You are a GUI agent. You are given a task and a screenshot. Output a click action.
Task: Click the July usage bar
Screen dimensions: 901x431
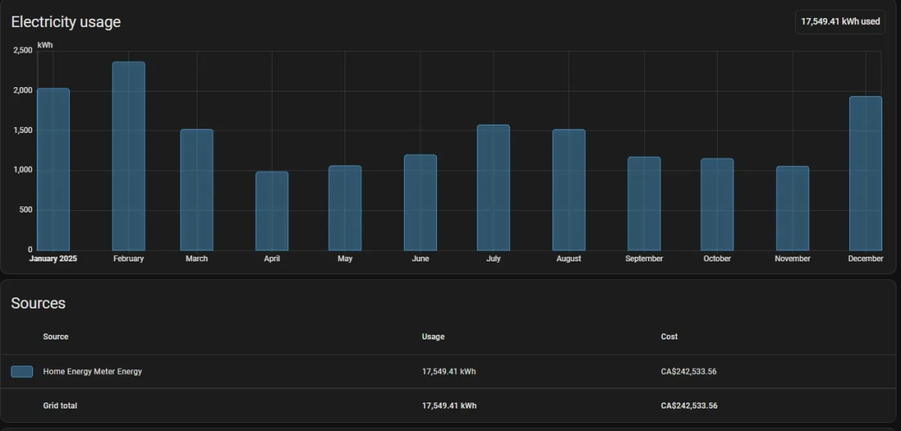click(x=493, y=188)
